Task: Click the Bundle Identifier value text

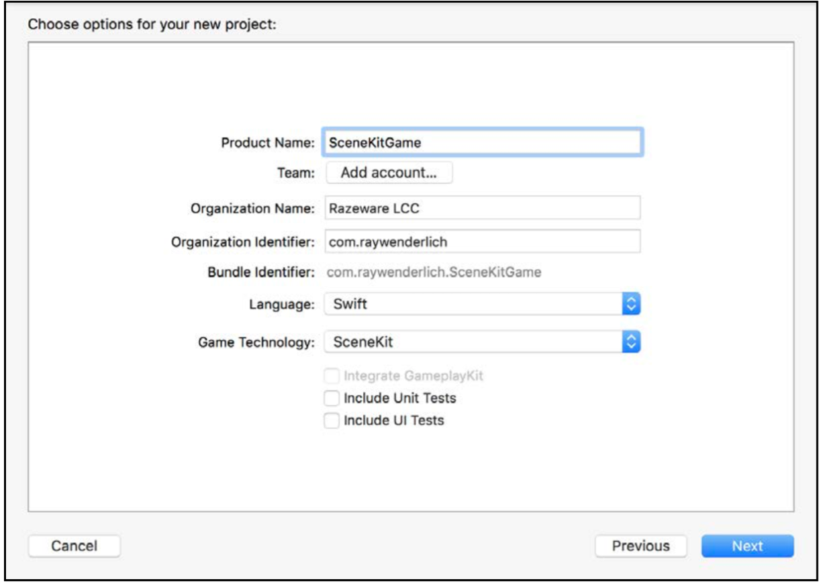Action: click(435, 272)
